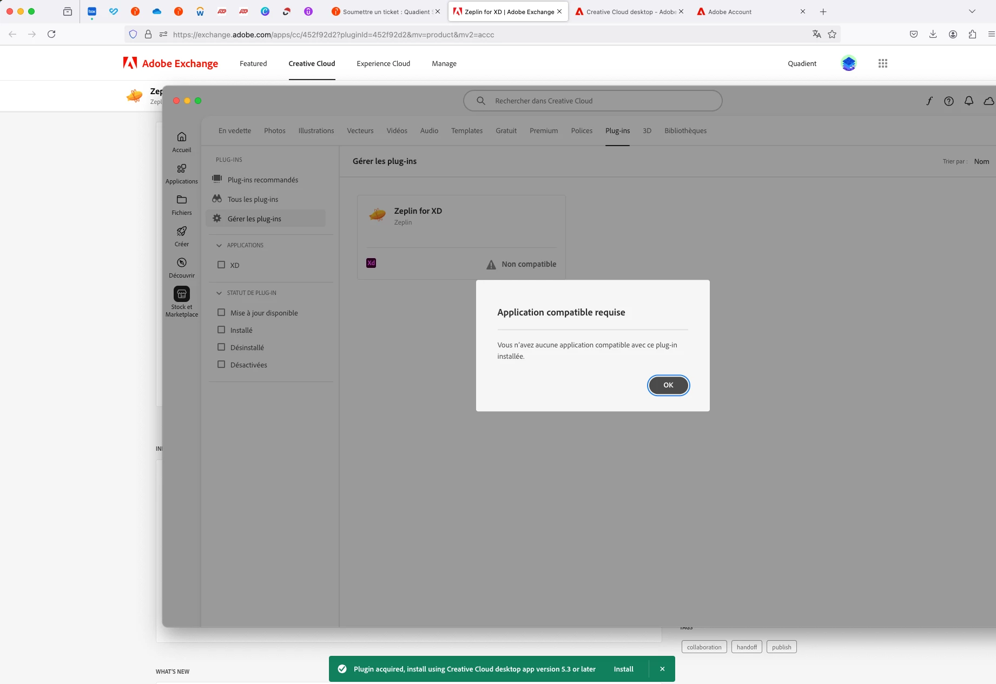Switch to Polices tab
Image resolution: width=996 pixels, height=684 pixels.
(x=582, y=130)
